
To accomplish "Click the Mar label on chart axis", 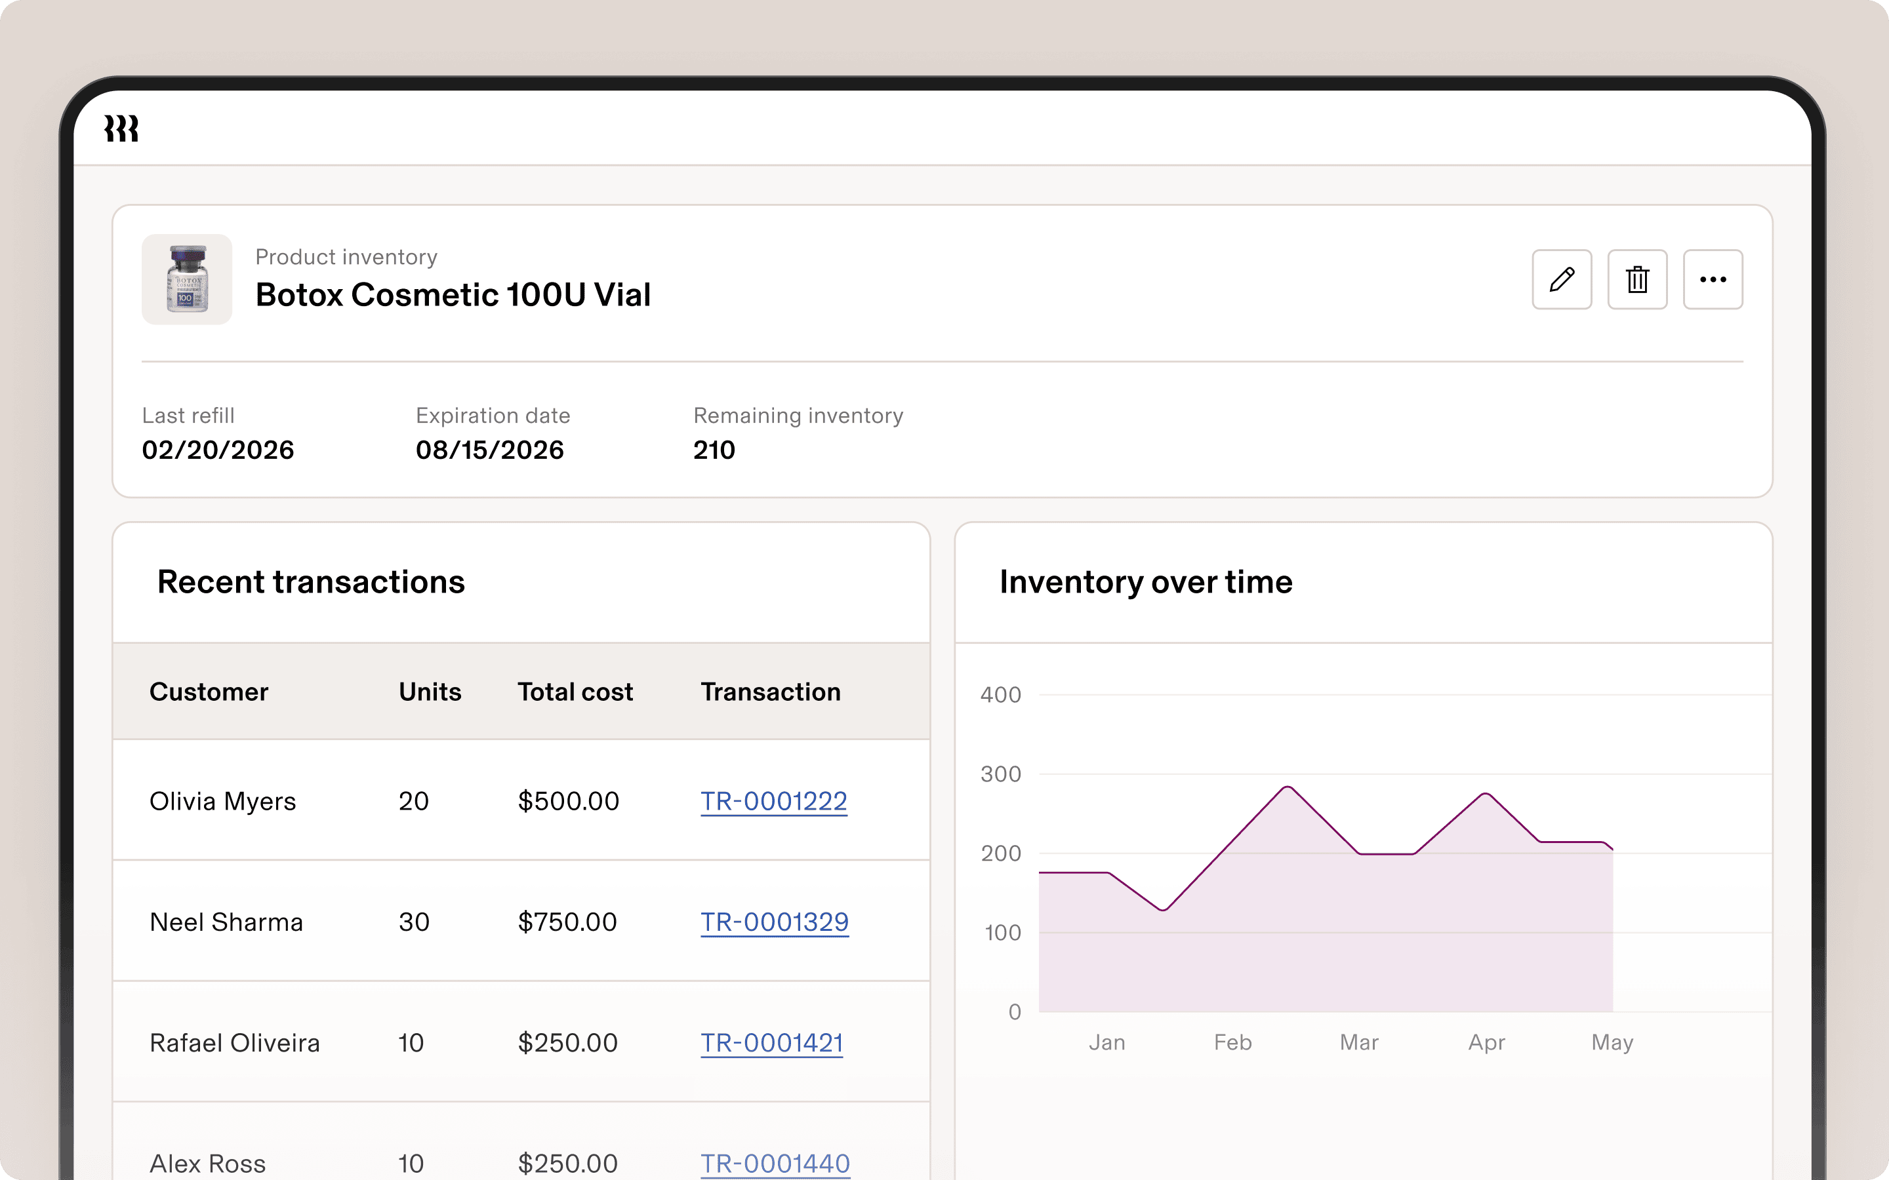I will (x=1359, y=1042).
